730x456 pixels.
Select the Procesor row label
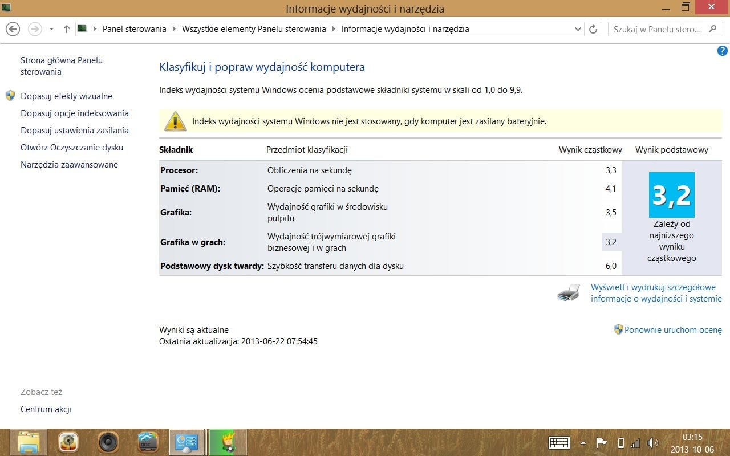[180, 170]
